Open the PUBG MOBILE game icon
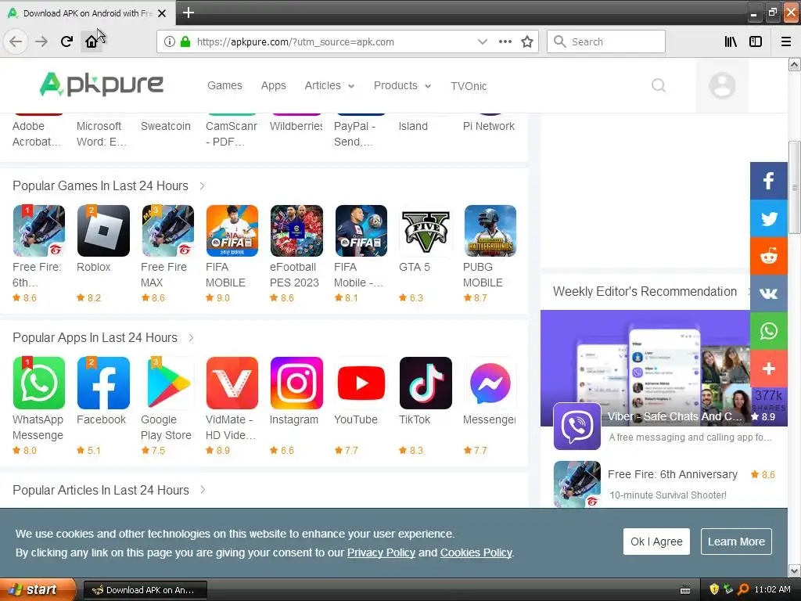Viewport: 801px width, 601px height. (490, 231)
